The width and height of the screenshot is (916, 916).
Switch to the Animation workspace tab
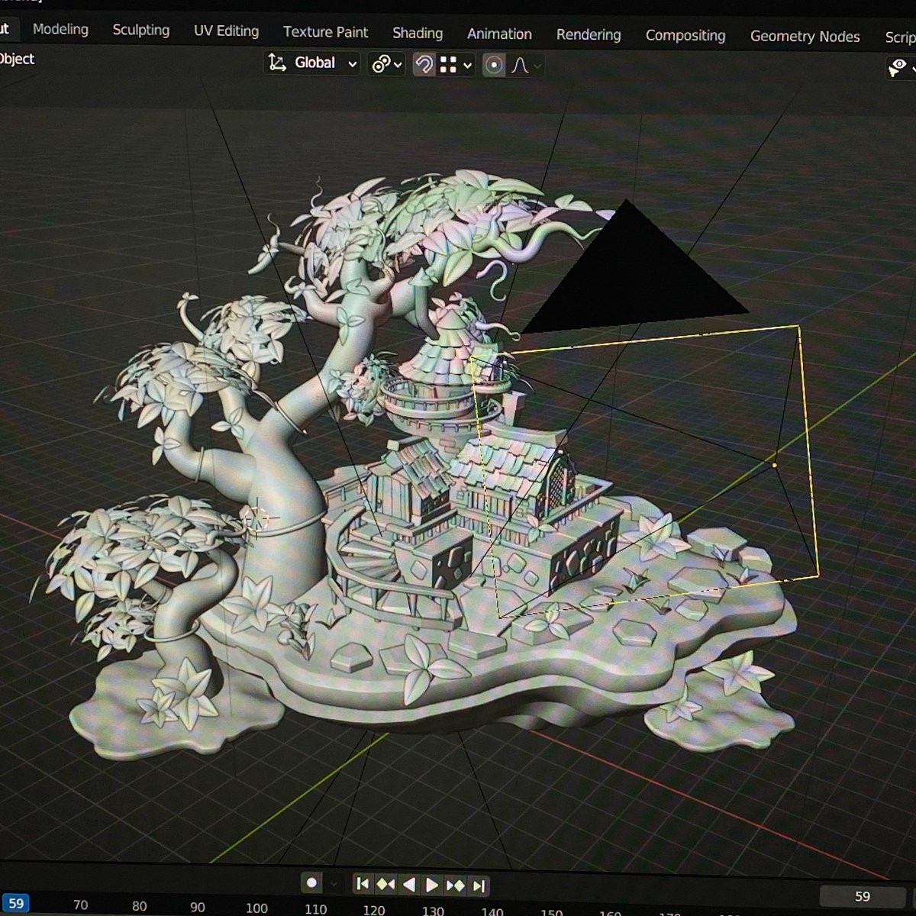499,34
